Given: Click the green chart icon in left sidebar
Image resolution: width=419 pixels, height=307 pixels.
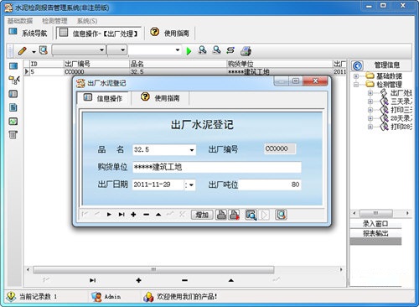Looking at the screenshot, I should pyautogui.click(x=13, y=122).
